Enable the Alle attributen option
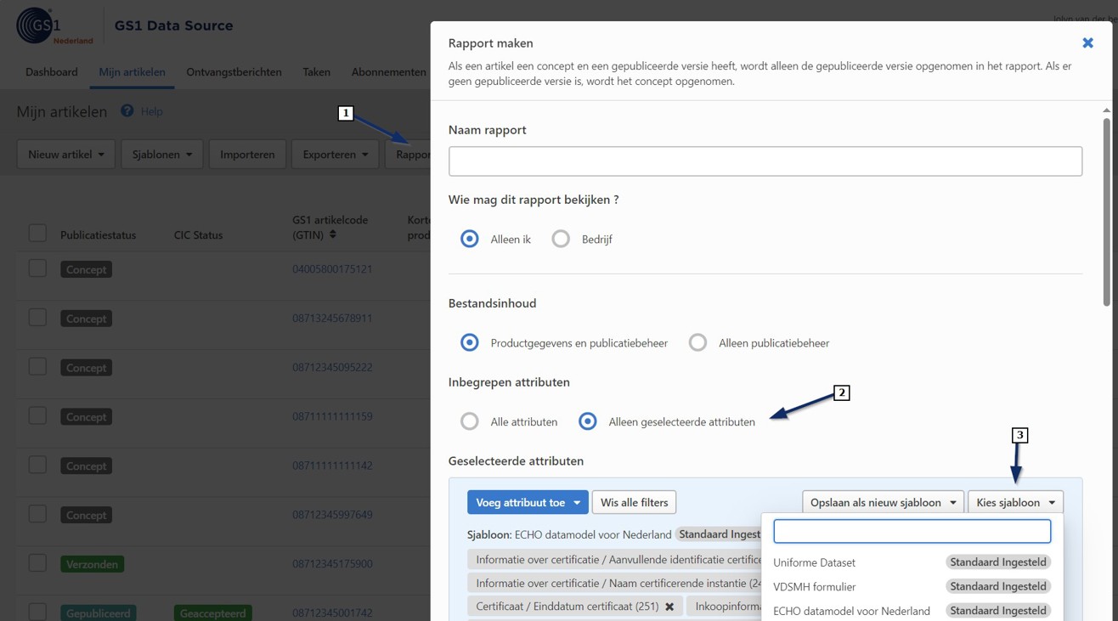This screenshot has width=1118, height=621. (x=470, y=421)
